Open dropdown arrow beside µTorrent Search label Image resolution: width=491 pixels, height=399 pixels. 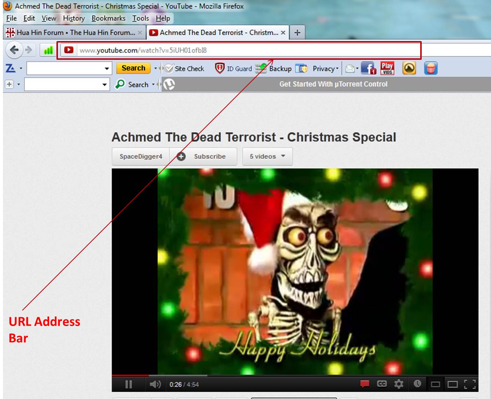153,85
